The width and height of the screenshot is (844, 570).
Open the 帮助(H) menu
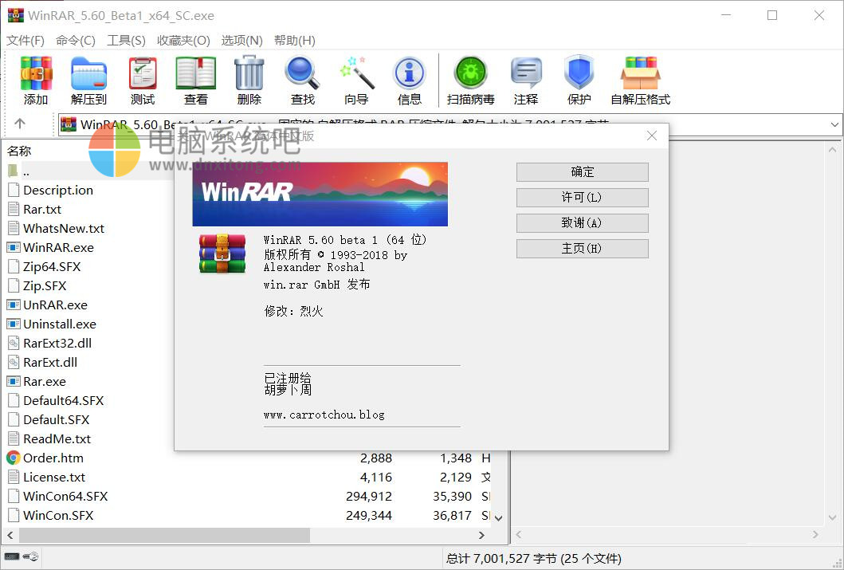point(294,41)
